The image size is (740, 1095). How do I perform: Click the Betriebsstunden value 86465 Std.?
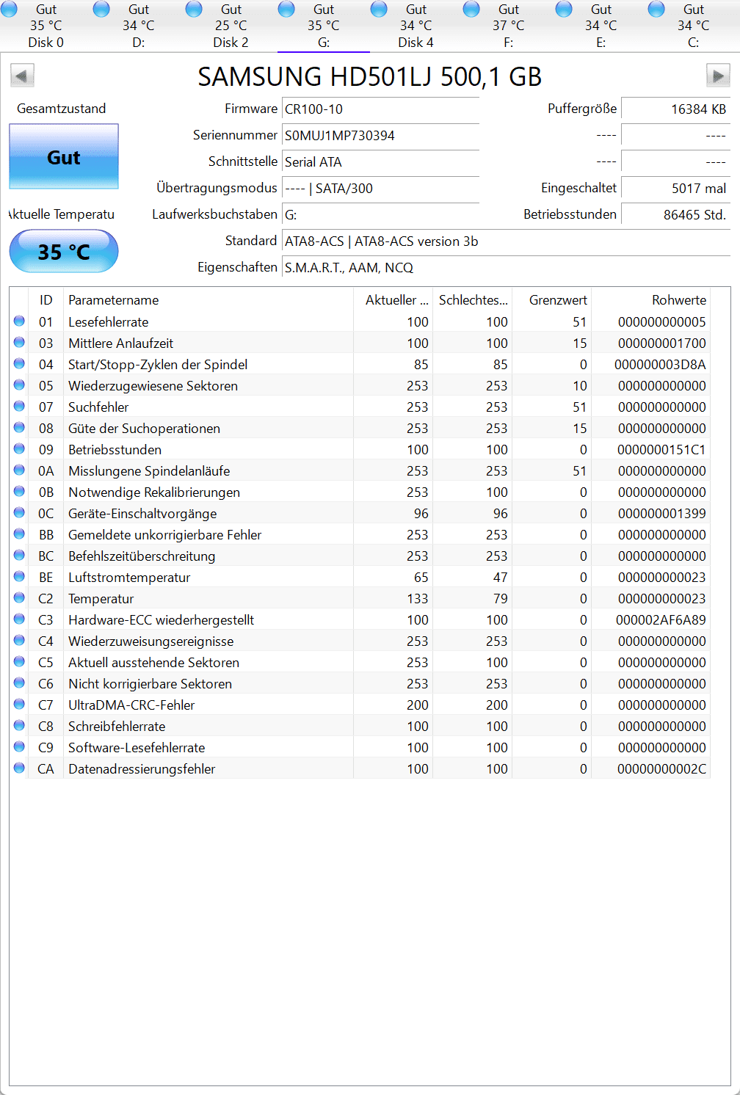675,215
